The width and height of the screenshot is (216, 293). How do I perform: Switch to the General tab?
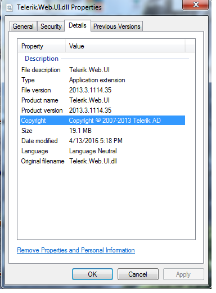tap(23, 26)
